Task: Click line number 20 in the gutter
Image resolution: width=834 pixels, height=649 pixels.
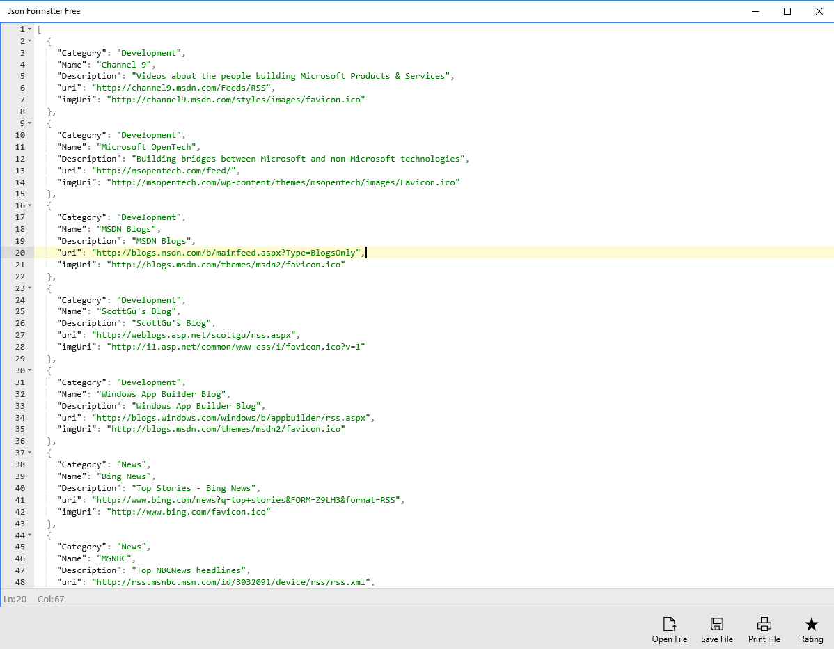Action: 19,253
